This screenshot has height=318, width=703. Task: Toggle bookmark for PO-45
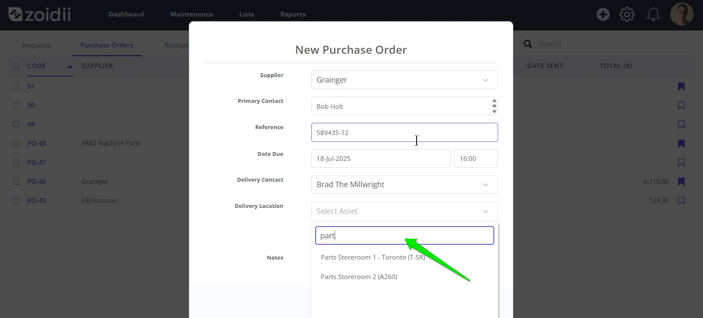click(x=681, y=201)
